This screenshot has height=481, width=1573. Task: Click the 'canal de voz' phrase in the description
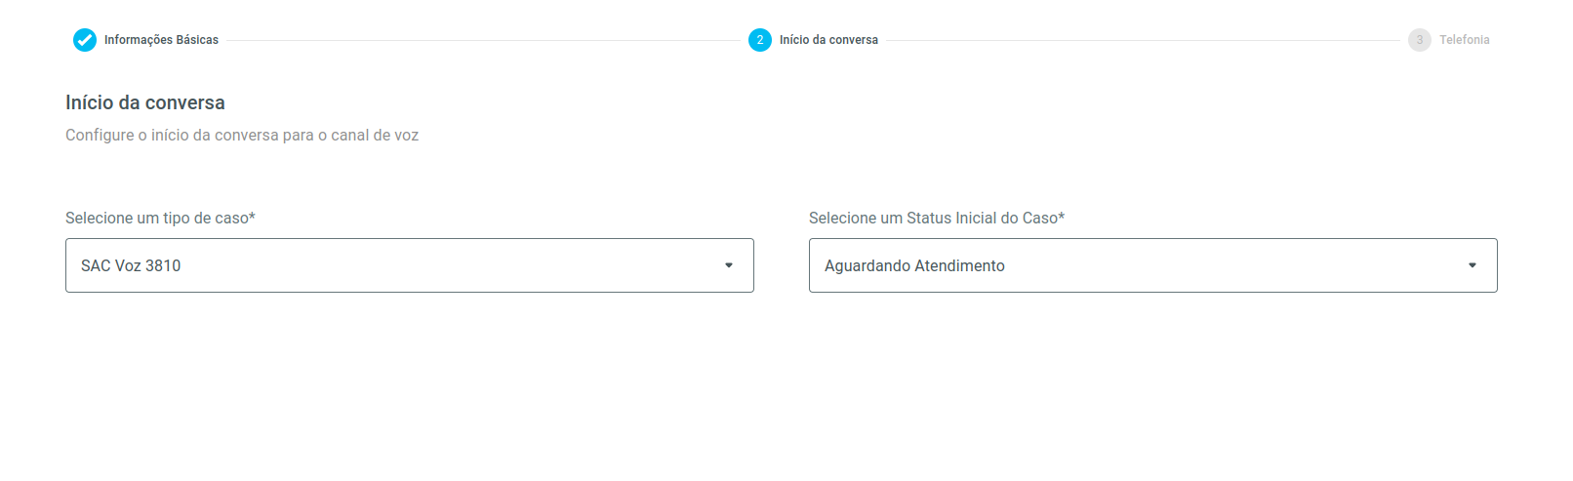[x=375, y=135]
